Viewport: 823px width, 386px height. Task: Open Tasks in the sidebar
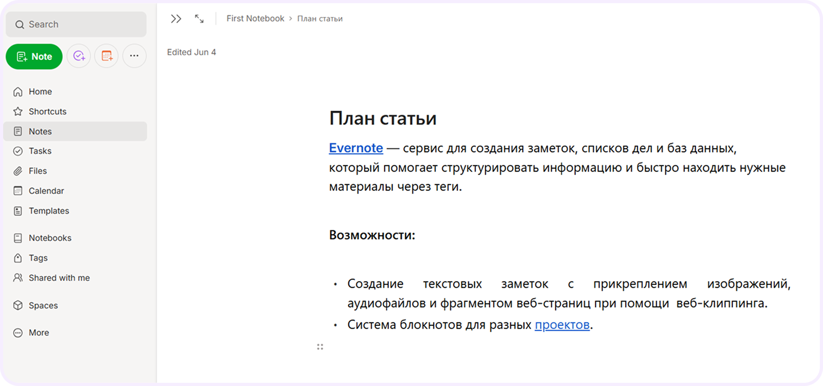pyautogui.click(x=75, y=151)
